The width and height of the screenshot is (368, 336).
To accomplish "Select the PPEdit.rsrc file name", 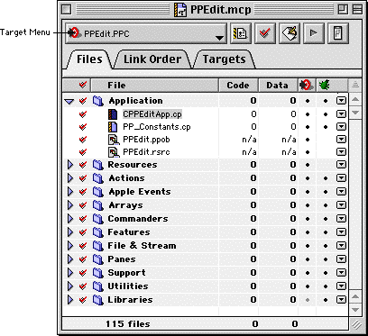I will click(146, 152).
